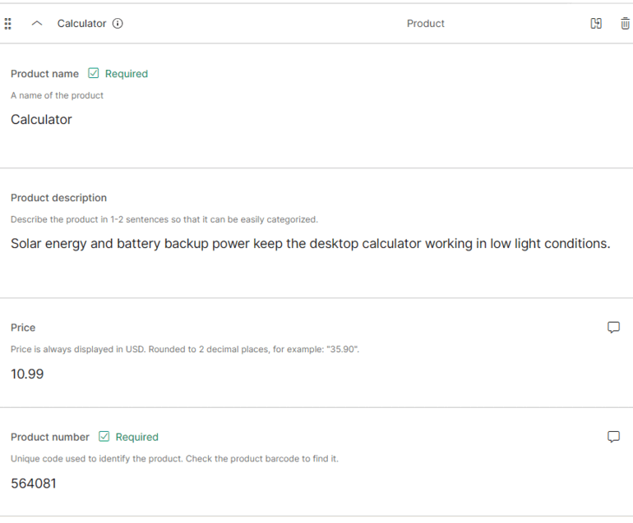
Task: Click the Product type label in header
Action: click(x=425, y=24)
